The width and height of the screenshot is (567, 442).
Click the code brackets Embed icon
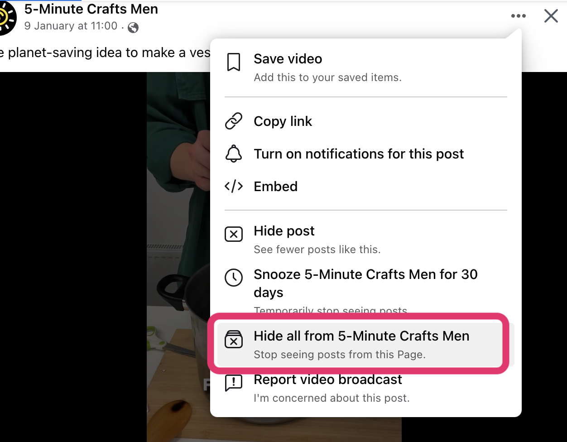click(x=234, y=187)
